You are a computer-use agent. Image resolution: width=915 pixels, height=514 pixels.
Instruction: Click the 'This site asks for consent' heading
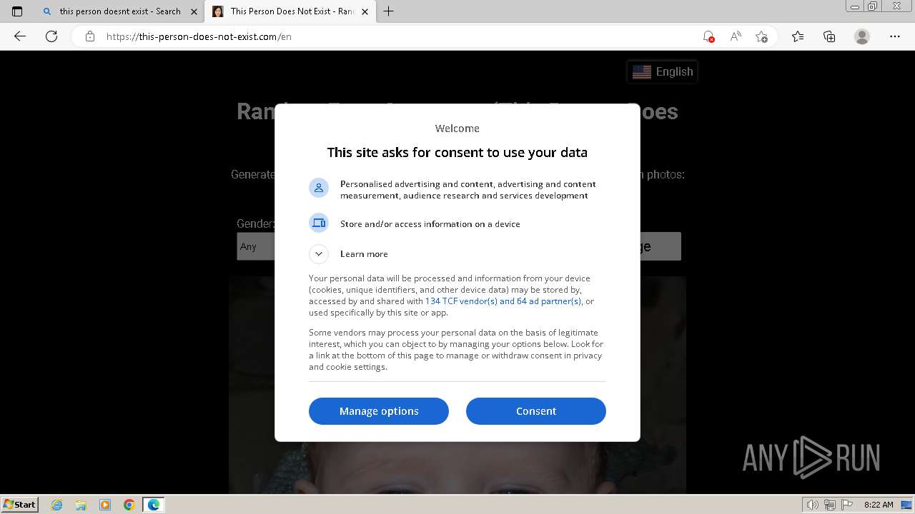click(457, 152)
